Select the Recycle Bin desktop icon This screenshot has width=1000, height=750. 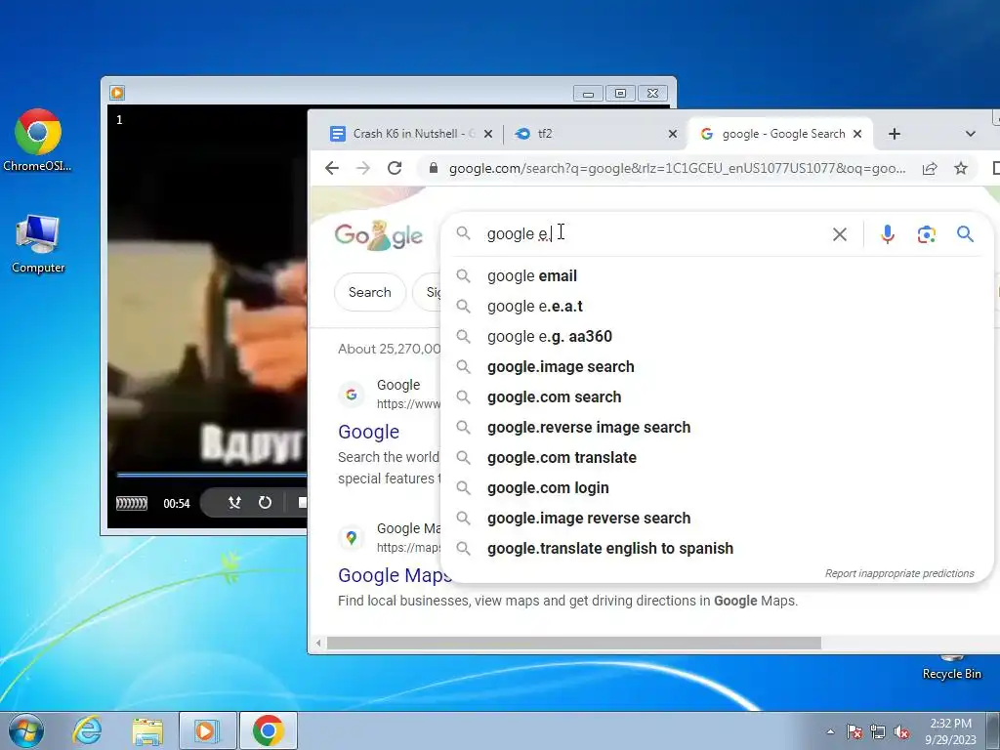(951, 668)
